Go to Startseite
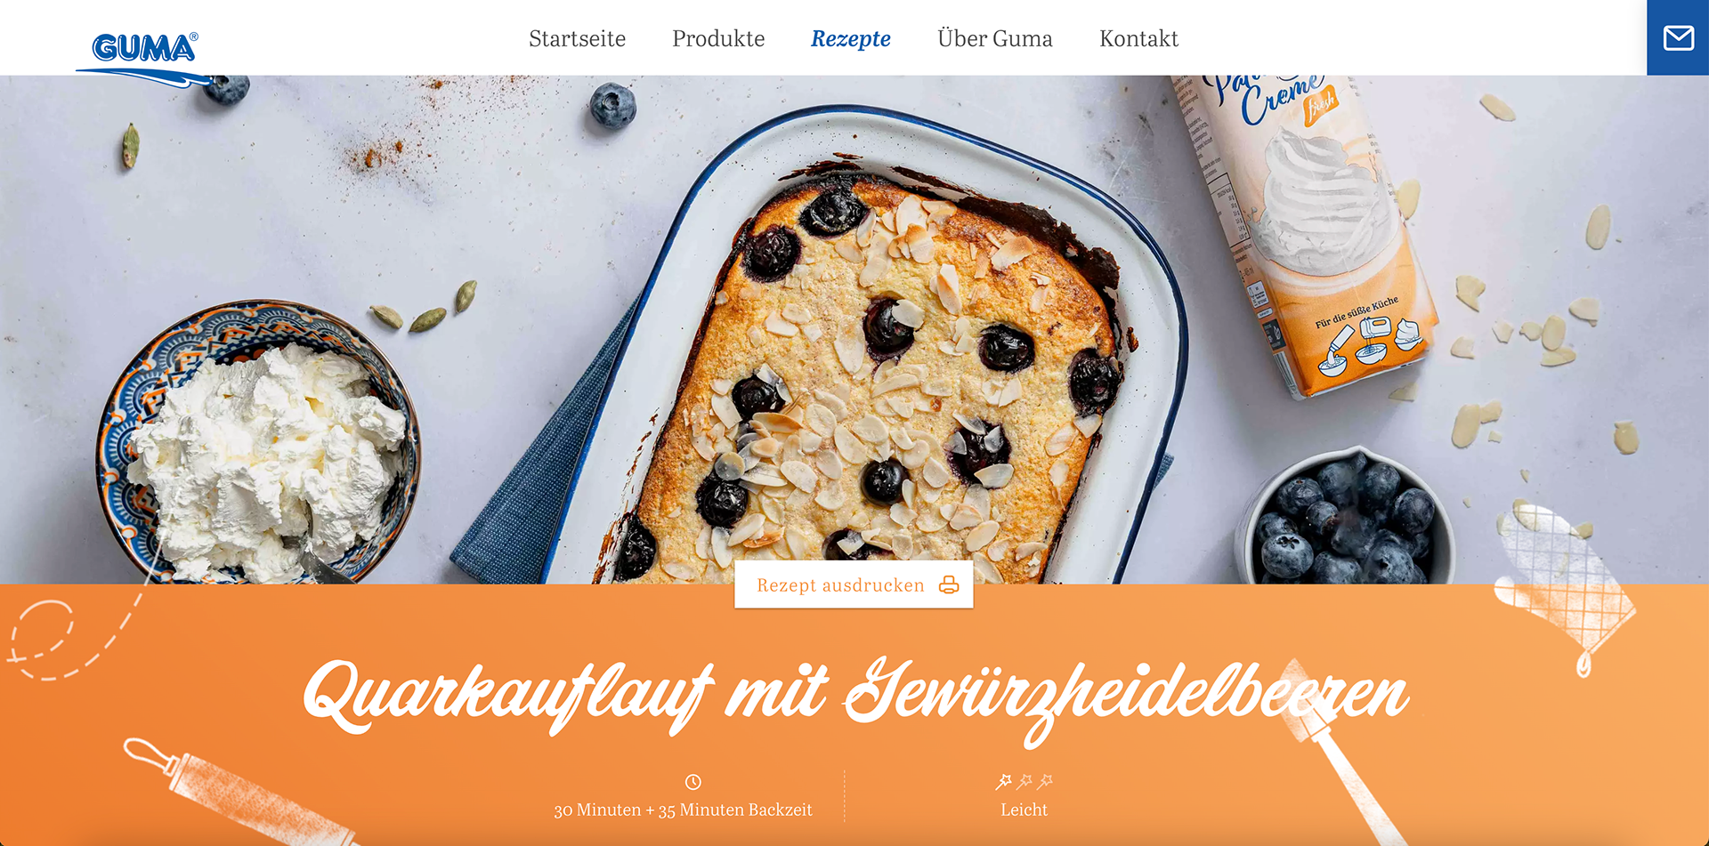Image resolution: width=1709 pixels, height=846 pixels. point(577,38)
